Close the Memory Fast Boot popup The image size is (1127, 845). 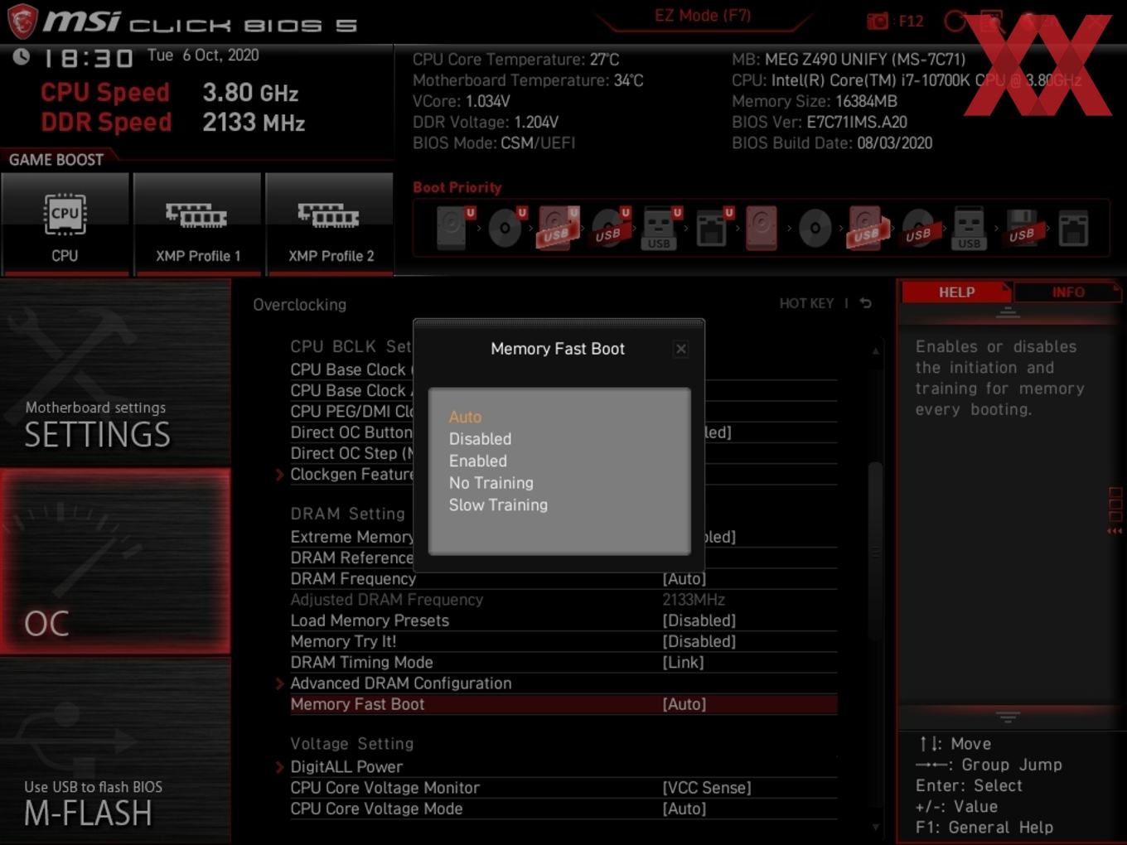click(x=680, y=349)
